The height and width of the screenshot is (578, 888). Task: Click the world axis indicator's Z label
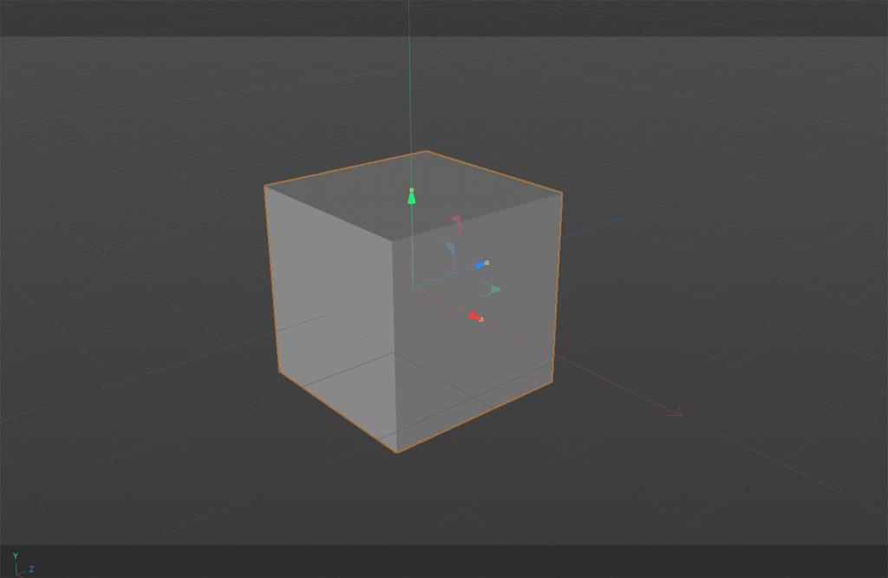(x=32, y=569)
